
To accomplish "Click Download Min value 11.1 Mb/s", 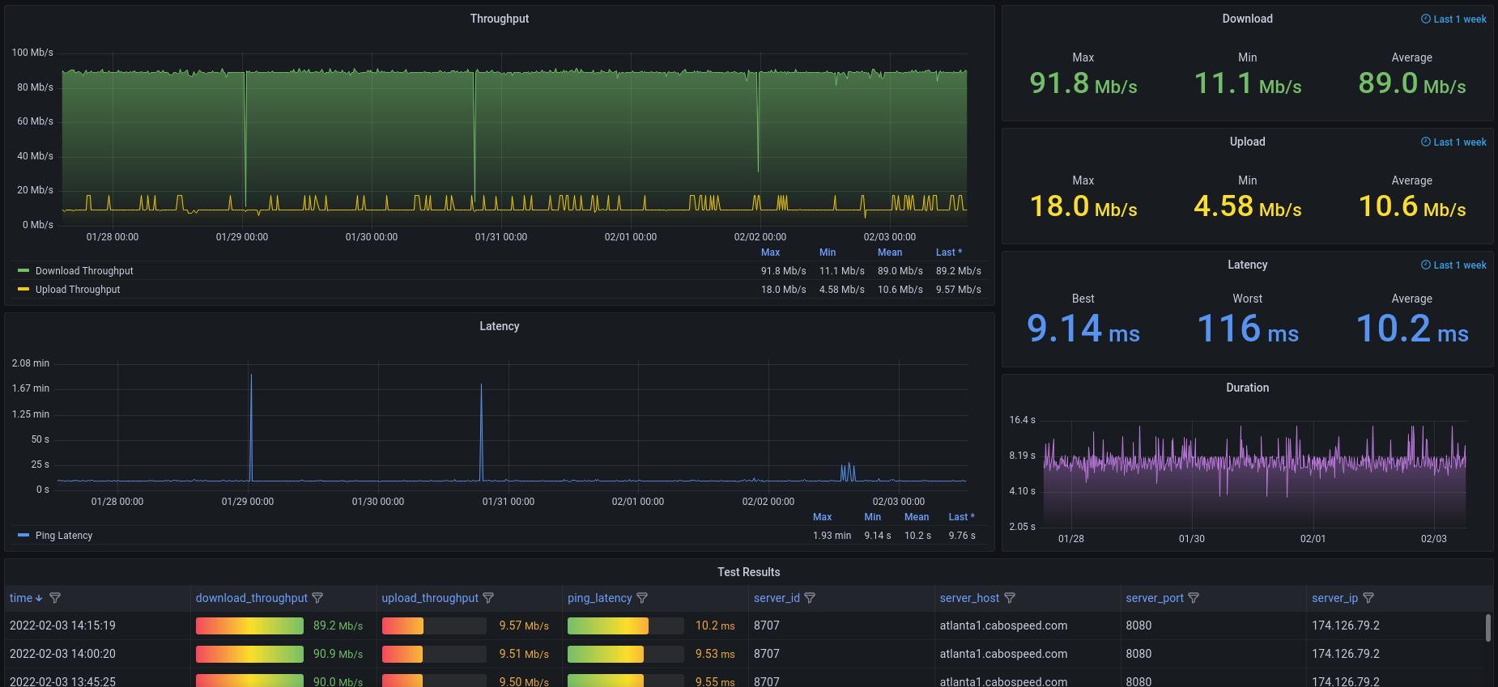I will point(1248,83).
